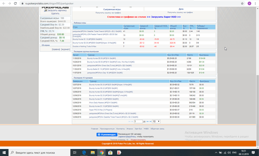Click Facebook Я рекомендую button

[x=107, y=135]
